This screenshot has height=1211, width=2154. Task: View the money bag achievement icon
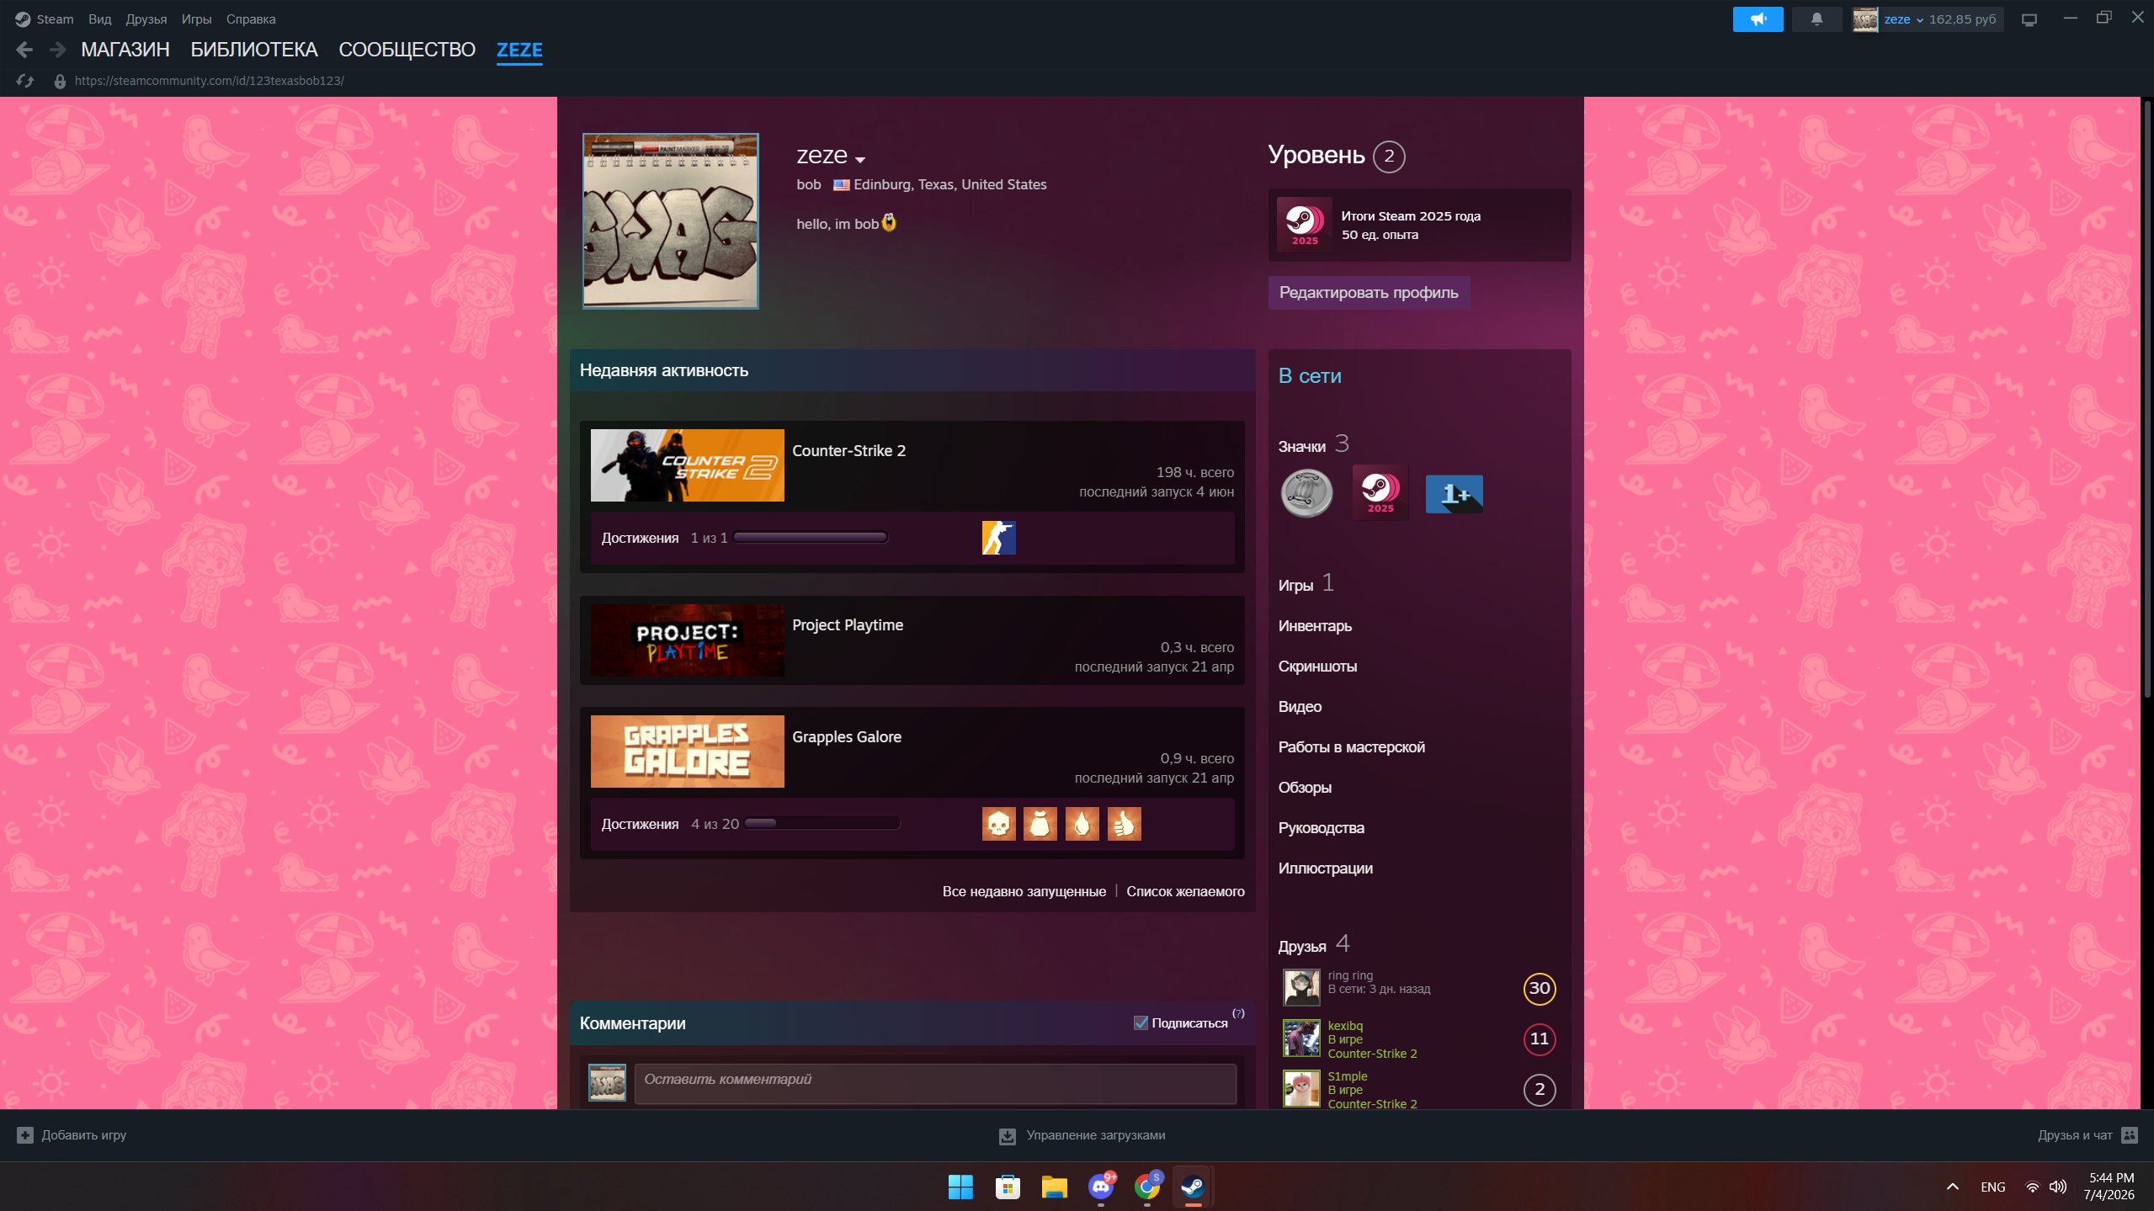[x=1040, y=824]
